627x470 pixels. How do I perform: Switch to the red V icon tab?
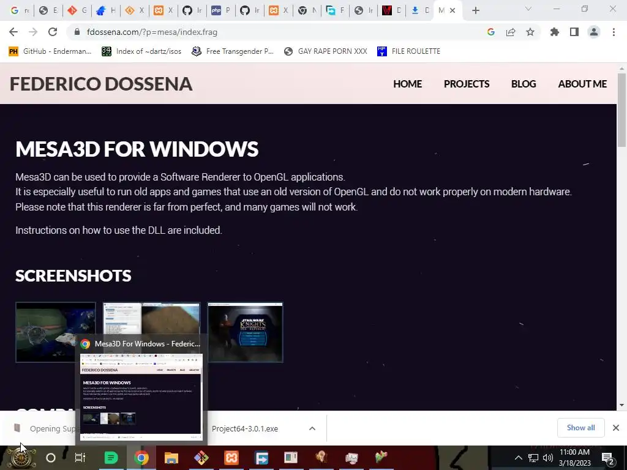(x=391, y=10)
